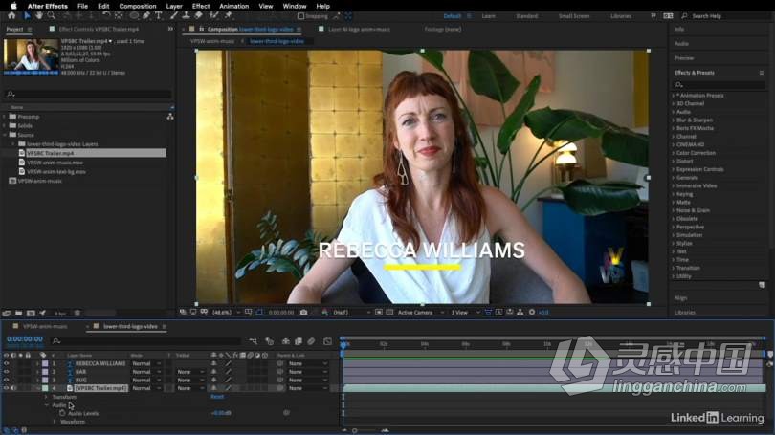Open the 1 View layout dropdown
This screenshot has width=775, height=435.
pos(465,312)
